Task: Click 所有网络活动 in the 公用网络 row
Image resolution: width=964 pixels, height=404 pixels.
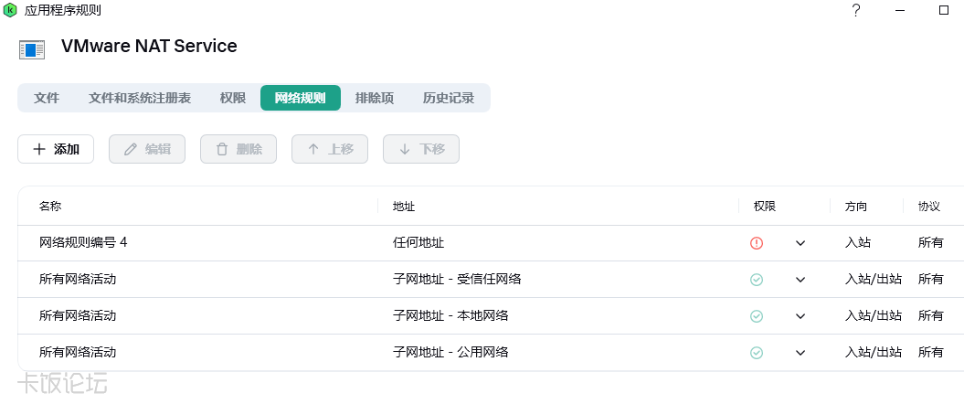Action: coord(78,353)
